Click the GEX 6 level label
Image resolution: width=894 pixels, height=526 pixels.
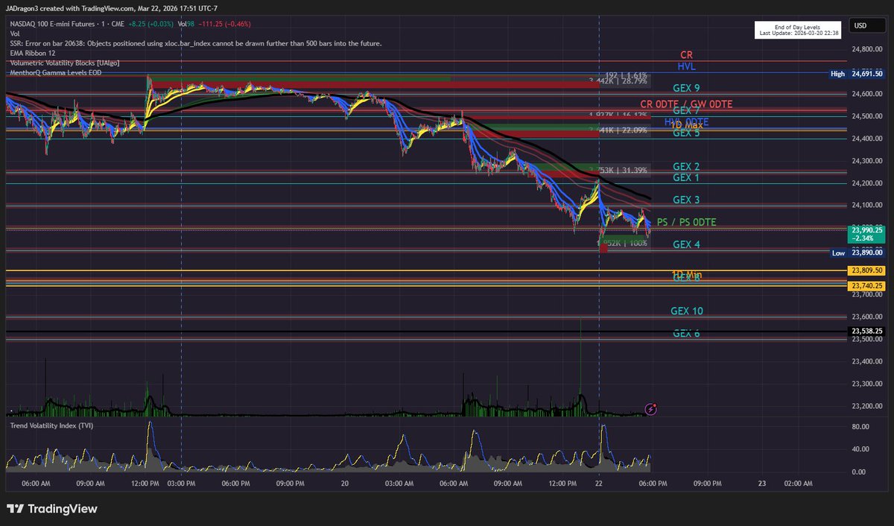coord(686,333)
